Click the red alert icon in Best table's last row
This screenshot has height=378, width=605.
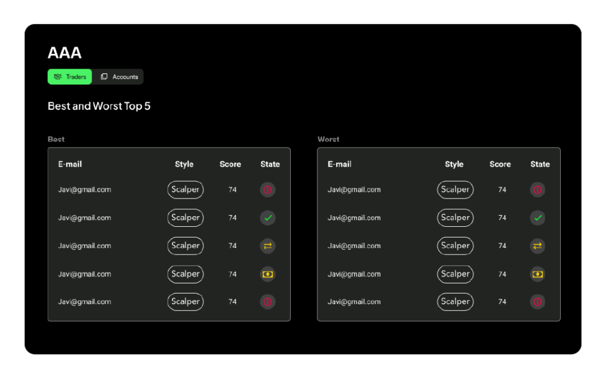268,302
